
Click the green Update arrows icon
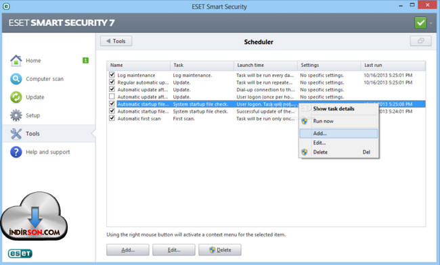[x=16, y=97]
